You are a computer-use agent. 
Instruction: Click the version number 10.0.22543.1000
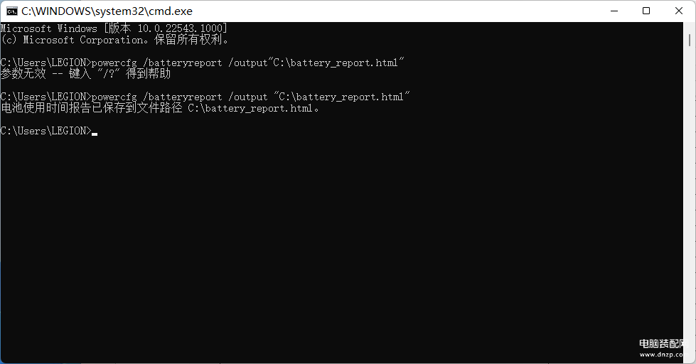point(180,28)
